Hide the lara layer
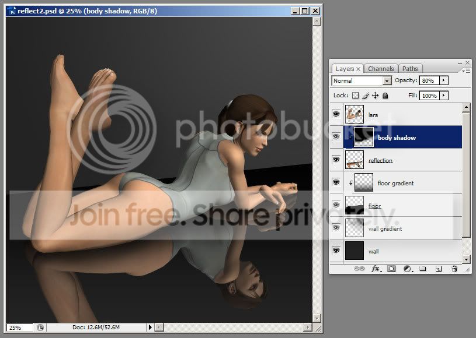Image resolution: width=476 pixels, height=338 pixels. pyautogui.click(x=336, y=114)
